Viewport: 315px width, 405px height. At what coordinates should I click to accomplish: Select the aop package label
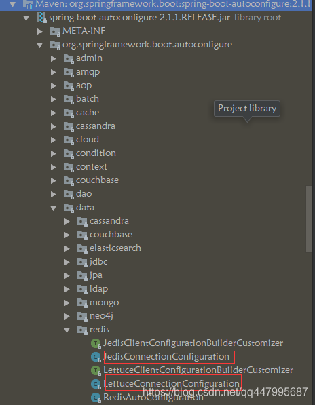pyautogui.click(x=84, y=85)
